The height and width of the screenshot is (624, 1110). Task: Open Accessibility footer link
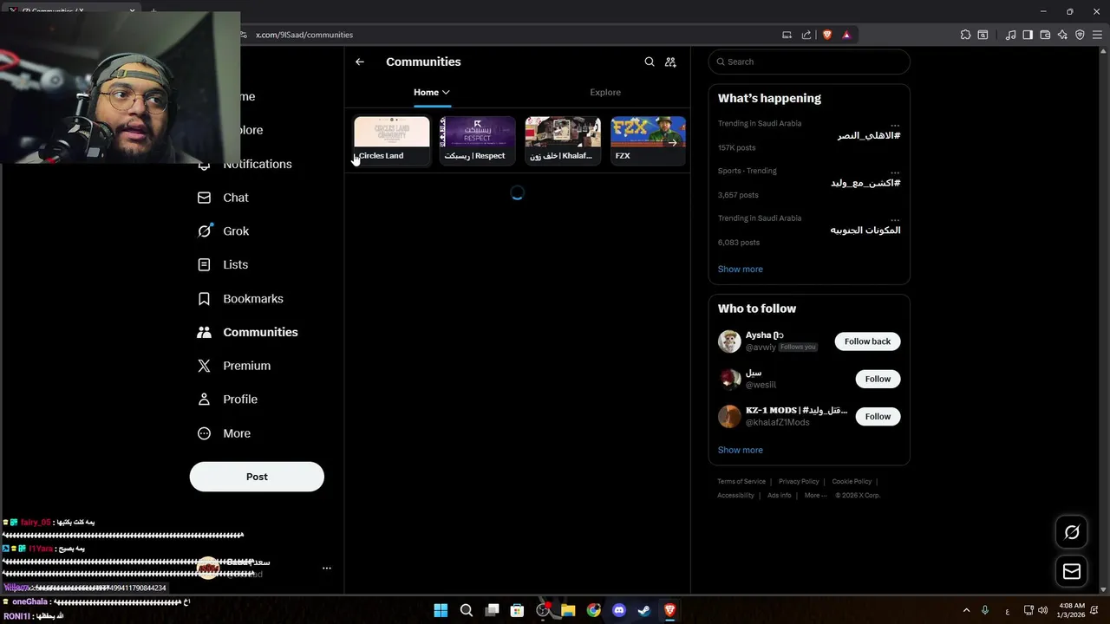(735, 496)
